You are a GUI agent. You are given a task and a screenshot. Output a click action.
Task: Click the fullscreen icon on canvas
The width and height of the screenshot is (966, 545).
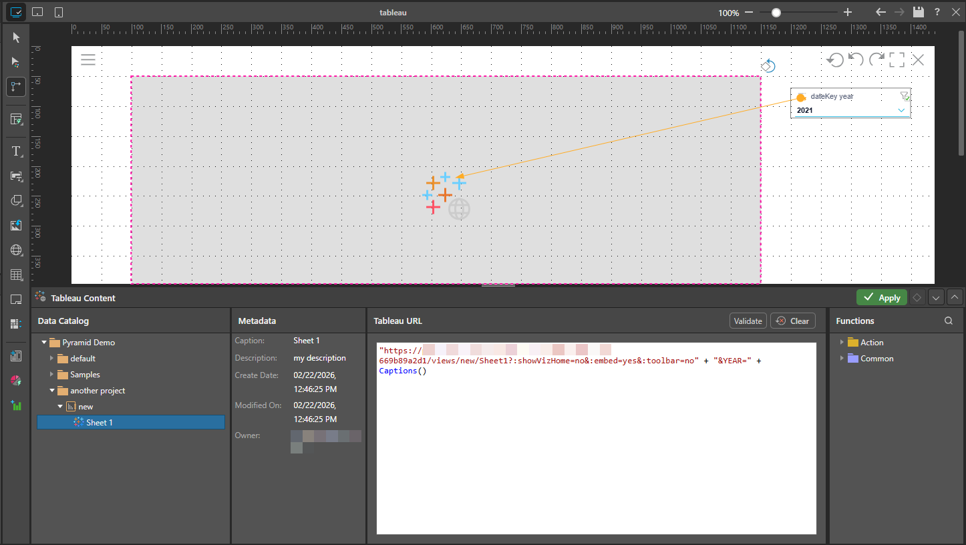coord(897,60)
